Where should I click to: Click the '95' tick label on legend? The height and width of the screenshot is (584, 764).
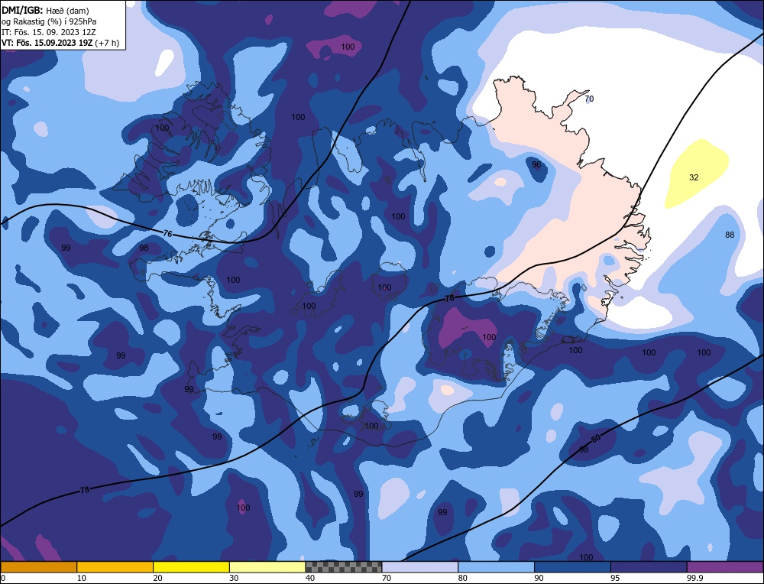coord(615,578)
